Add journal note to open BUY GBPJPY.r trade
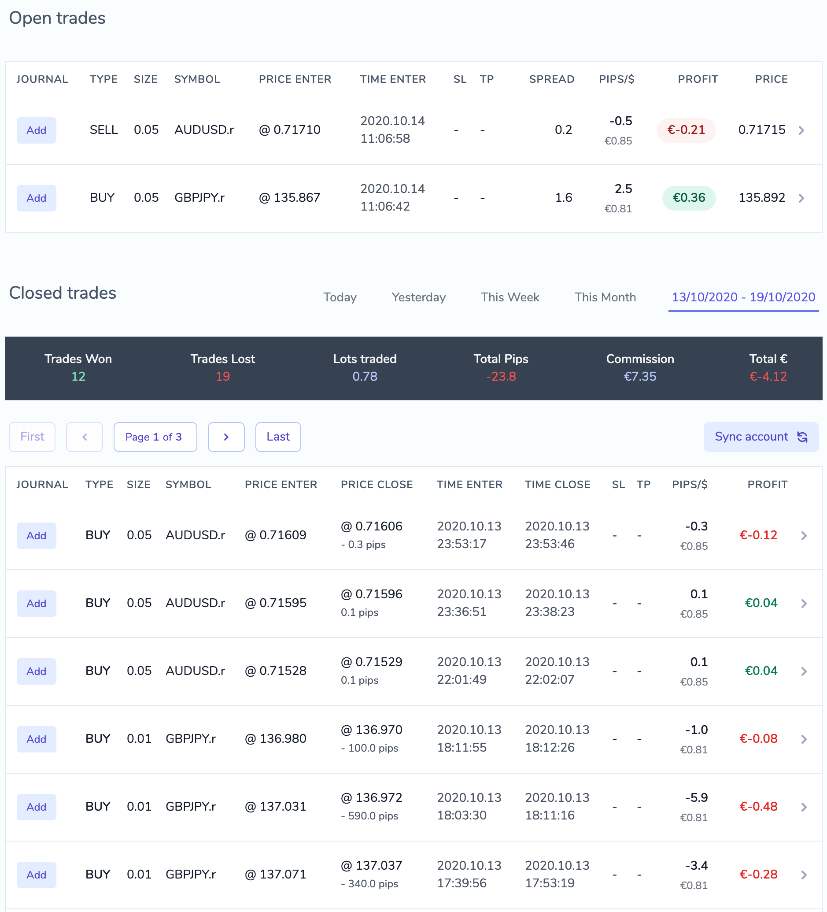 click(x=36, y=198)
